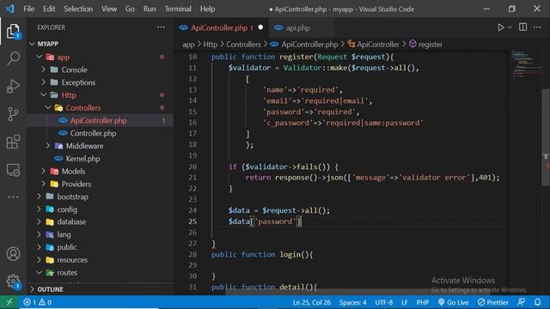Collapse the MYAPP root folder

tap(33, 44)
